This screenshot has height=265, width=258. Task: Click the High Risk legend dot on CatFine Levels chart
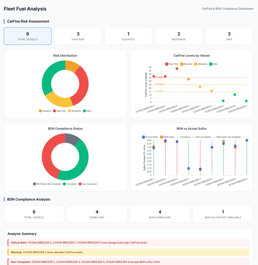166,64
